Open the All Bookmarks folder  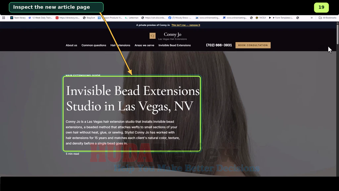[327, 18]
